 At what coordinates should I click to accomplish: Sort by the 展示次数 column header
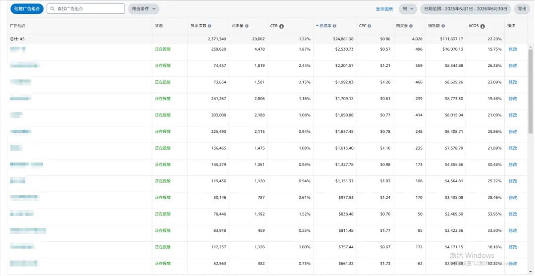pos(199,26)
